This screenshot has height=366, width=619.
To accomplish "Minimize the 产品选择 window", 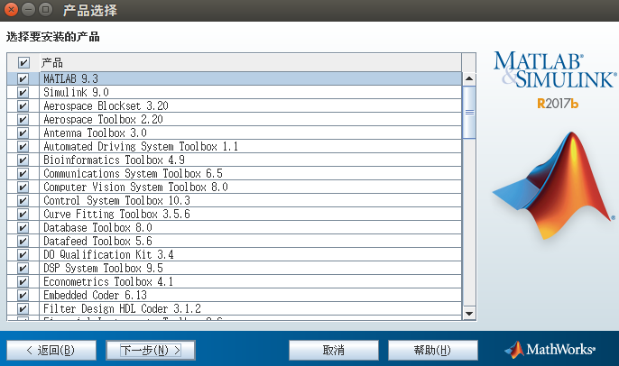I will [28, 9].
